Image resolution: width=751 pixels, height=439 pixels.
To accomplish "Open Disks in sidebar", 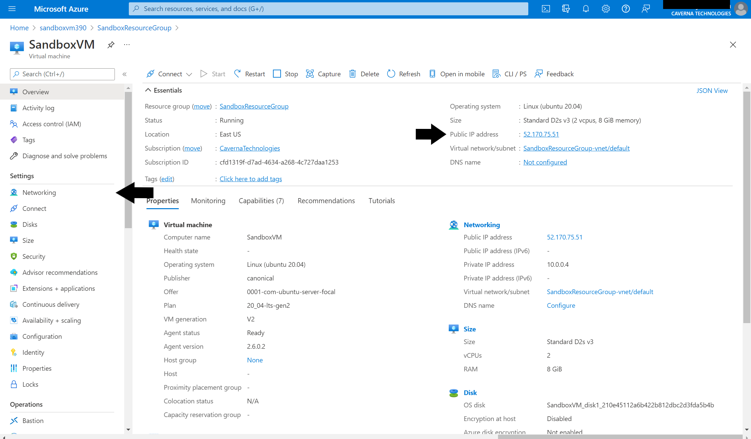I will [30, 224].
